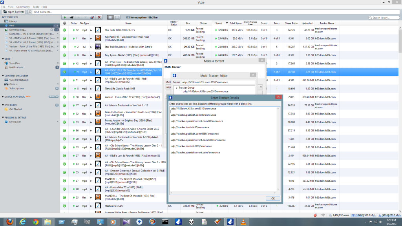Click the Remove torrent red X icon
Image resolution: width=402 pixels, height=226 pixels.
[x=99, y=17]
